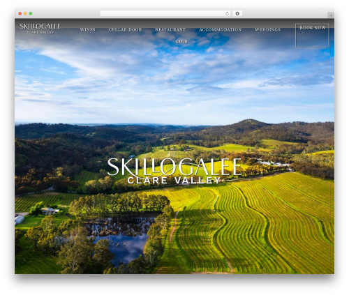Screen dimensions: 349x295
Task: Minimize the window with the yellow button
Action: click(25, 13)
